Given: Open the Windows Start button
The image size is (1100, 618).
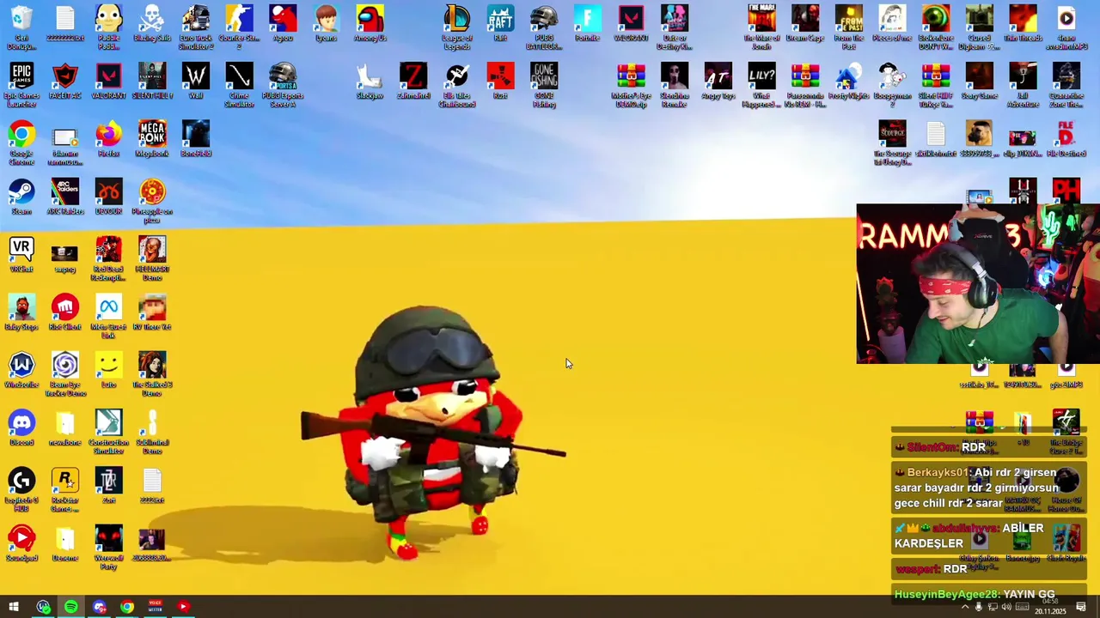Looking at the screenshot, I should point(14,607).
